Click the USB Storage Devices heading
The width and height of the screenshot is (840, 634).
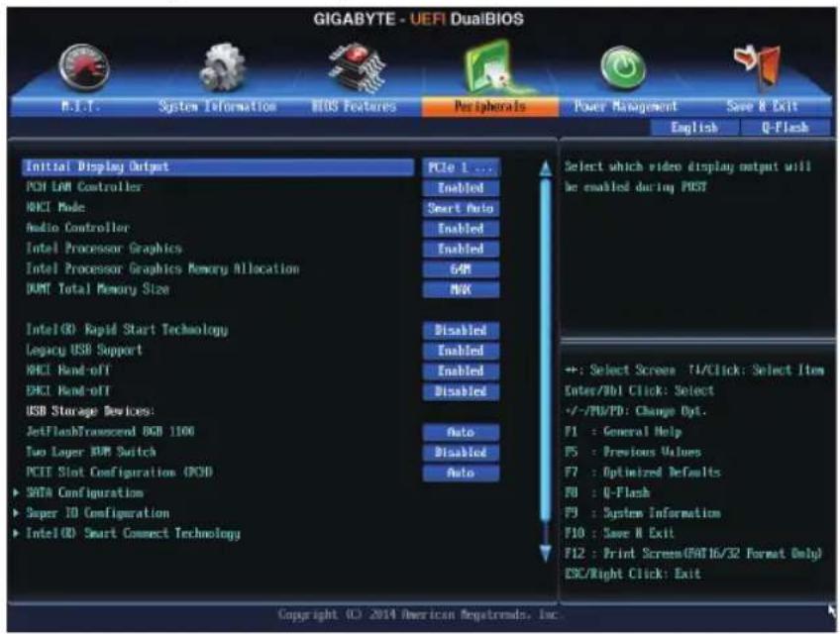(x=90, y=411)
